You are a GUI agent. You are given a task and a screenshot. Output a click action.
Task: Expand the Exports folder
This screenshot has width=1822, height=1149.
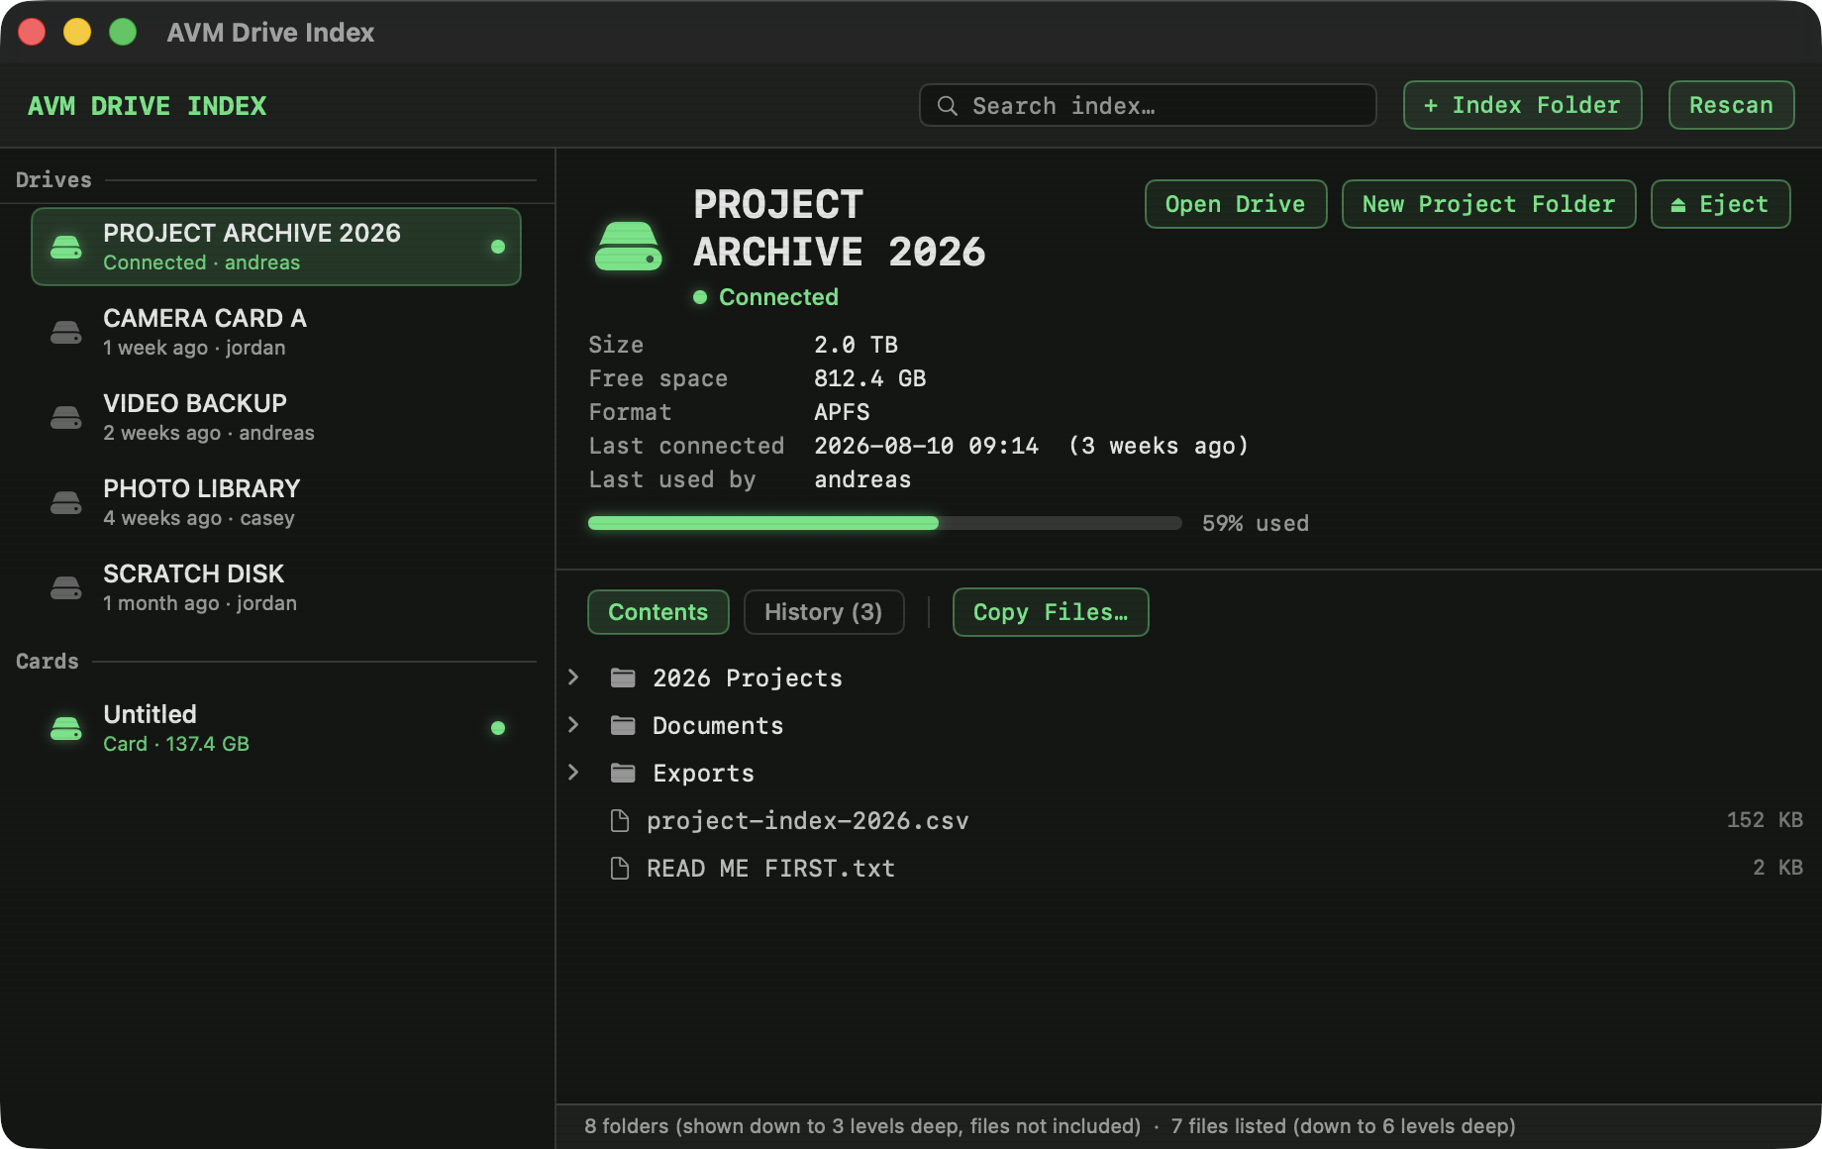[573, 773]
